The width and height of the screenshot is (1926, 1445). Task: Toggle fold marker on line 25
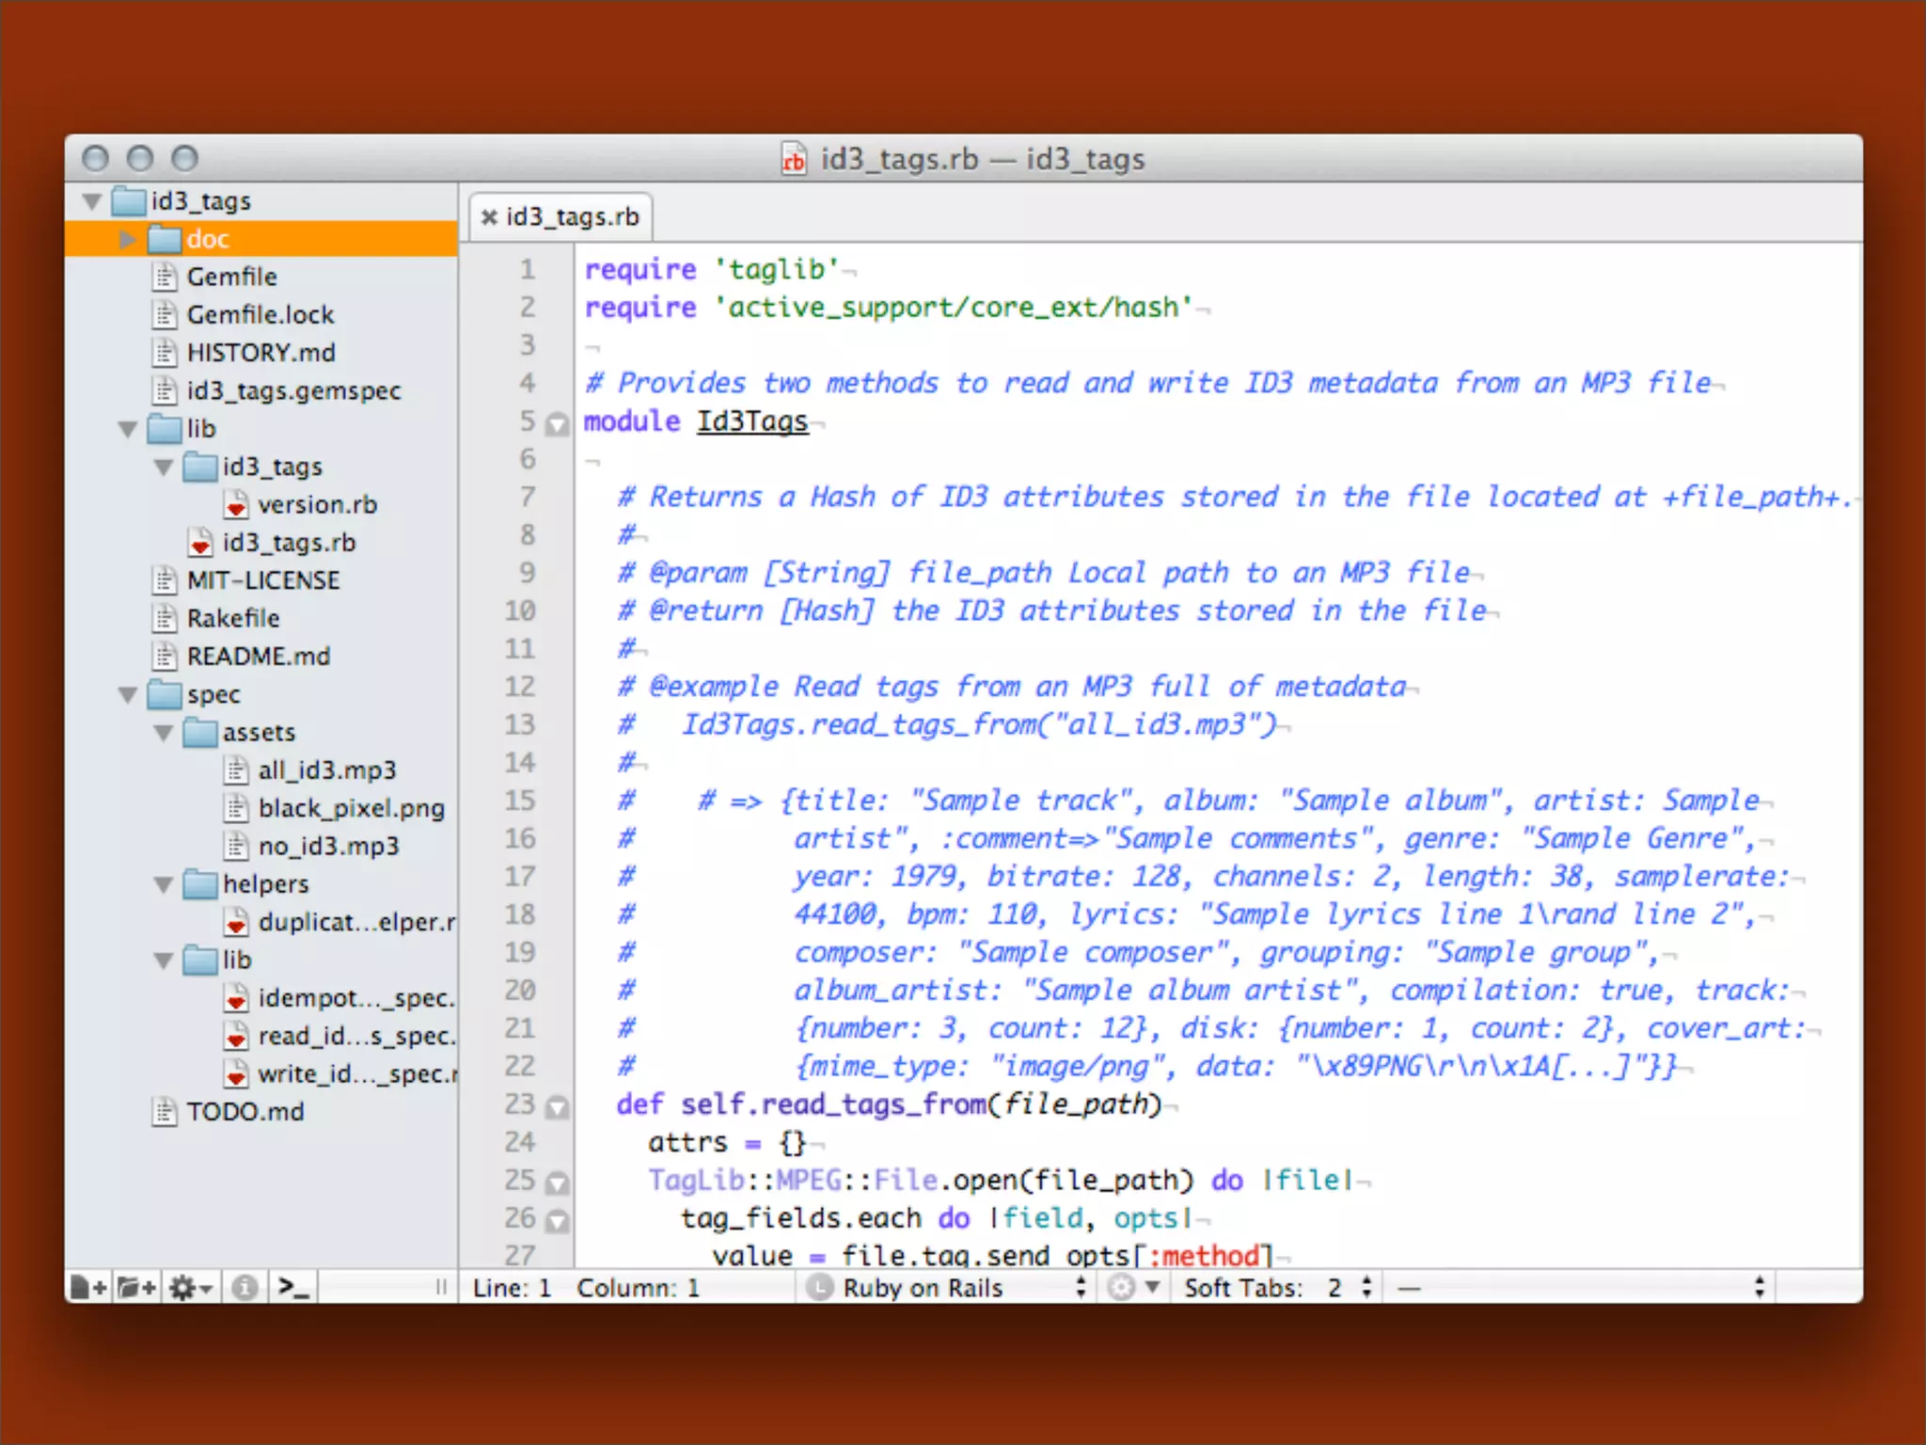pyautogui.click(x=558, y=1183)
